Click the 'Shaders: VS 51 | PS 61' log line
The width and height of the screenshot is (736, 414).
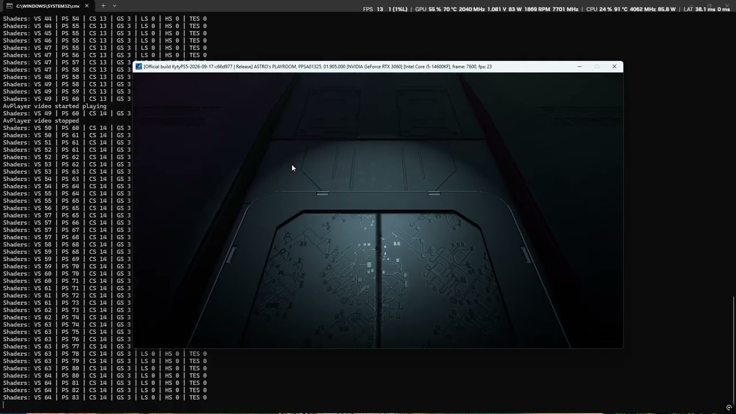coord(67,143)
